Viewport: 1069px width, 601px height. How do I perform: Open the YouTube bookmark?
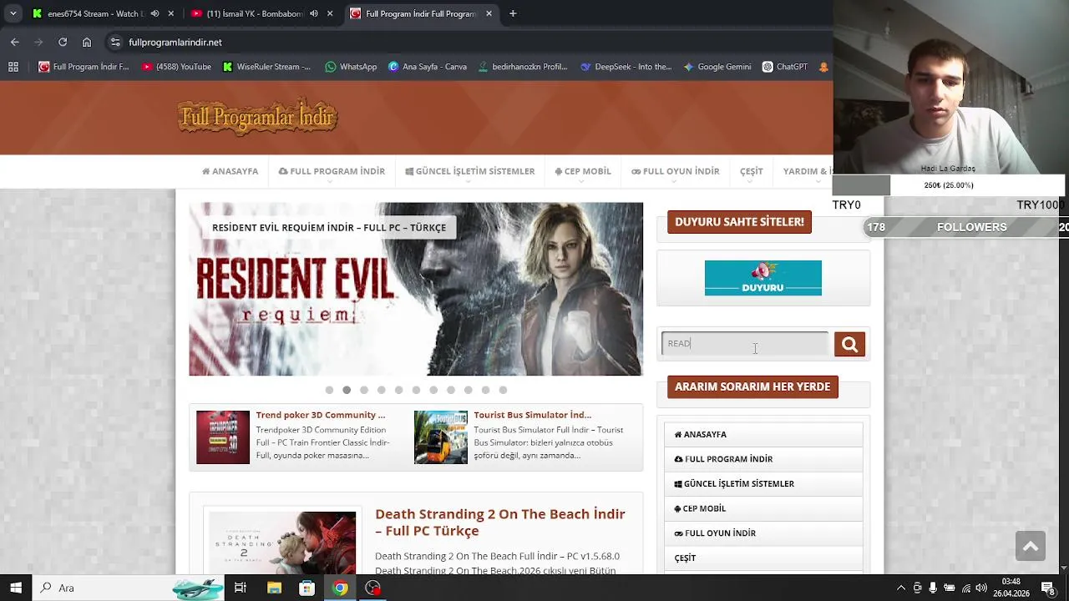176,67
